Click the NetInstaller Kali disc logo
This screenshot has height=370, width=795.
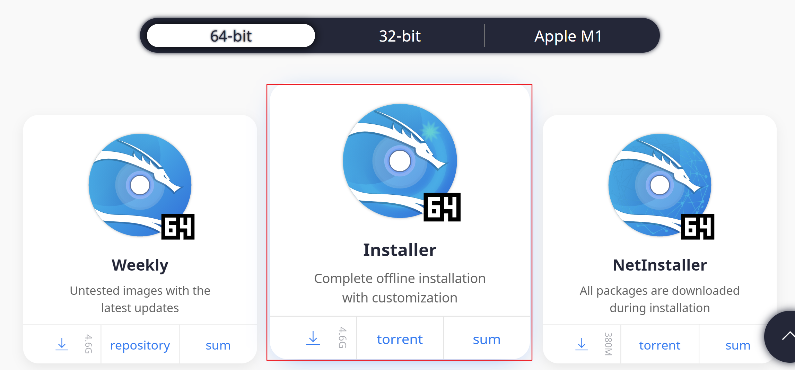tap(660, 185)
